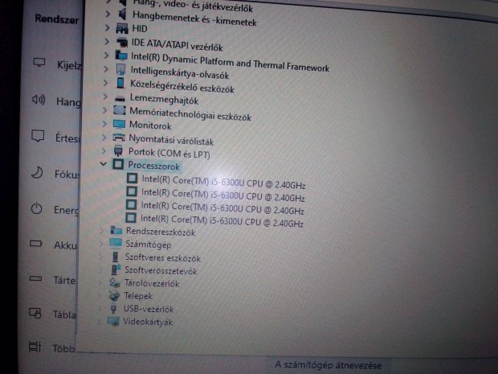Select the Számítógép row text
This screenshot has width=498, height=374.
pos(149,245)
